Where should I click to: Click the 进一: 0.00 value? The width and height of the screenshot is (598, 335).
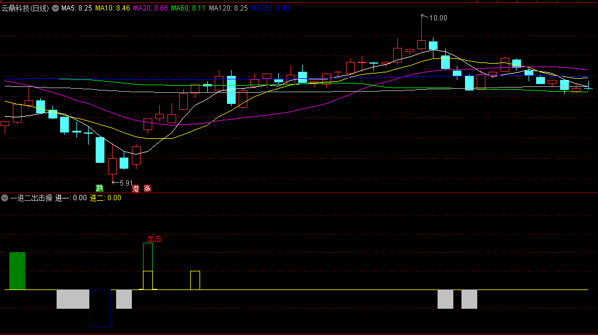[x=71, y=198]
